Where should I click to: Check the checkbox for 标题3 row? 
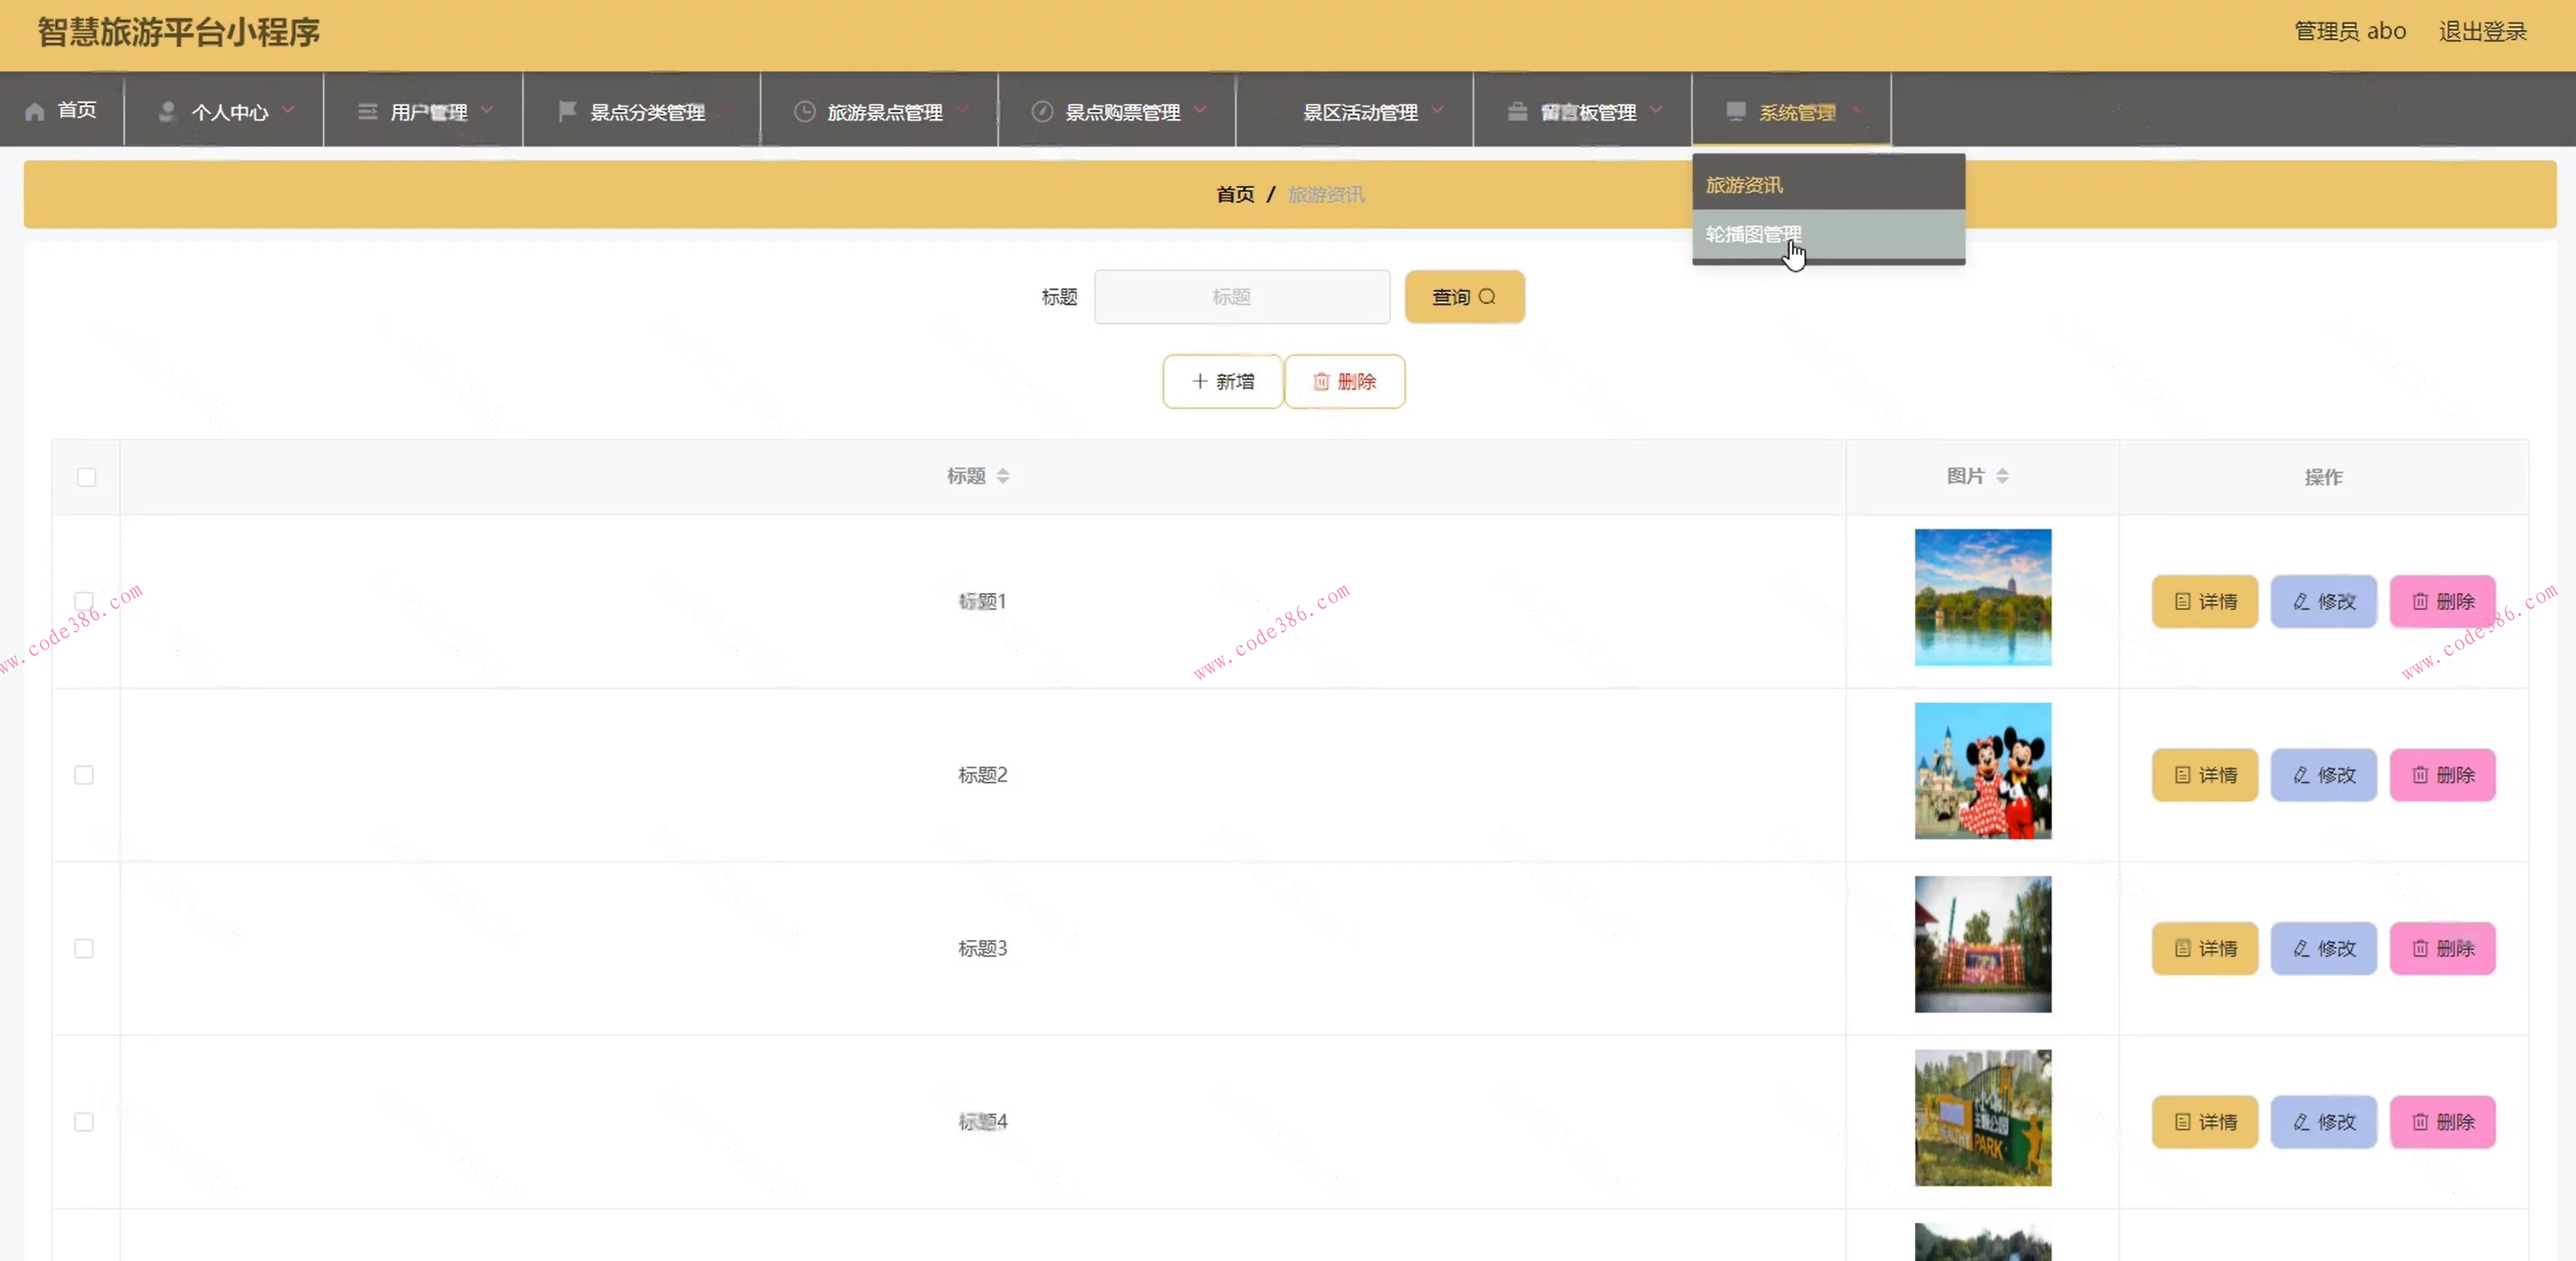(84, 948)
